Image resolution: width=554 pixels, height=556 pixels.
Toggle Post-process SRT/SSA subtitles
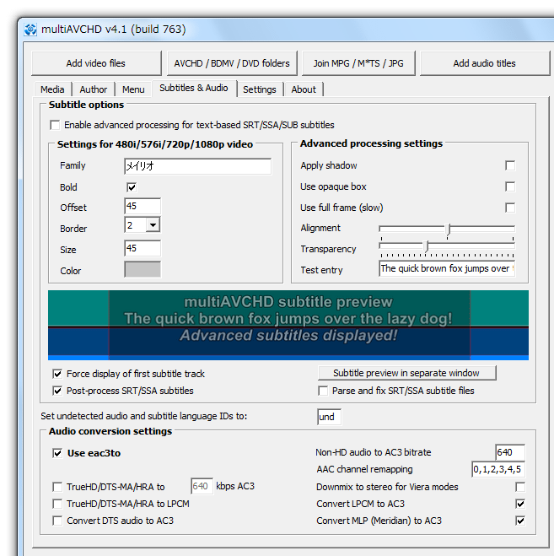point(57,391)
